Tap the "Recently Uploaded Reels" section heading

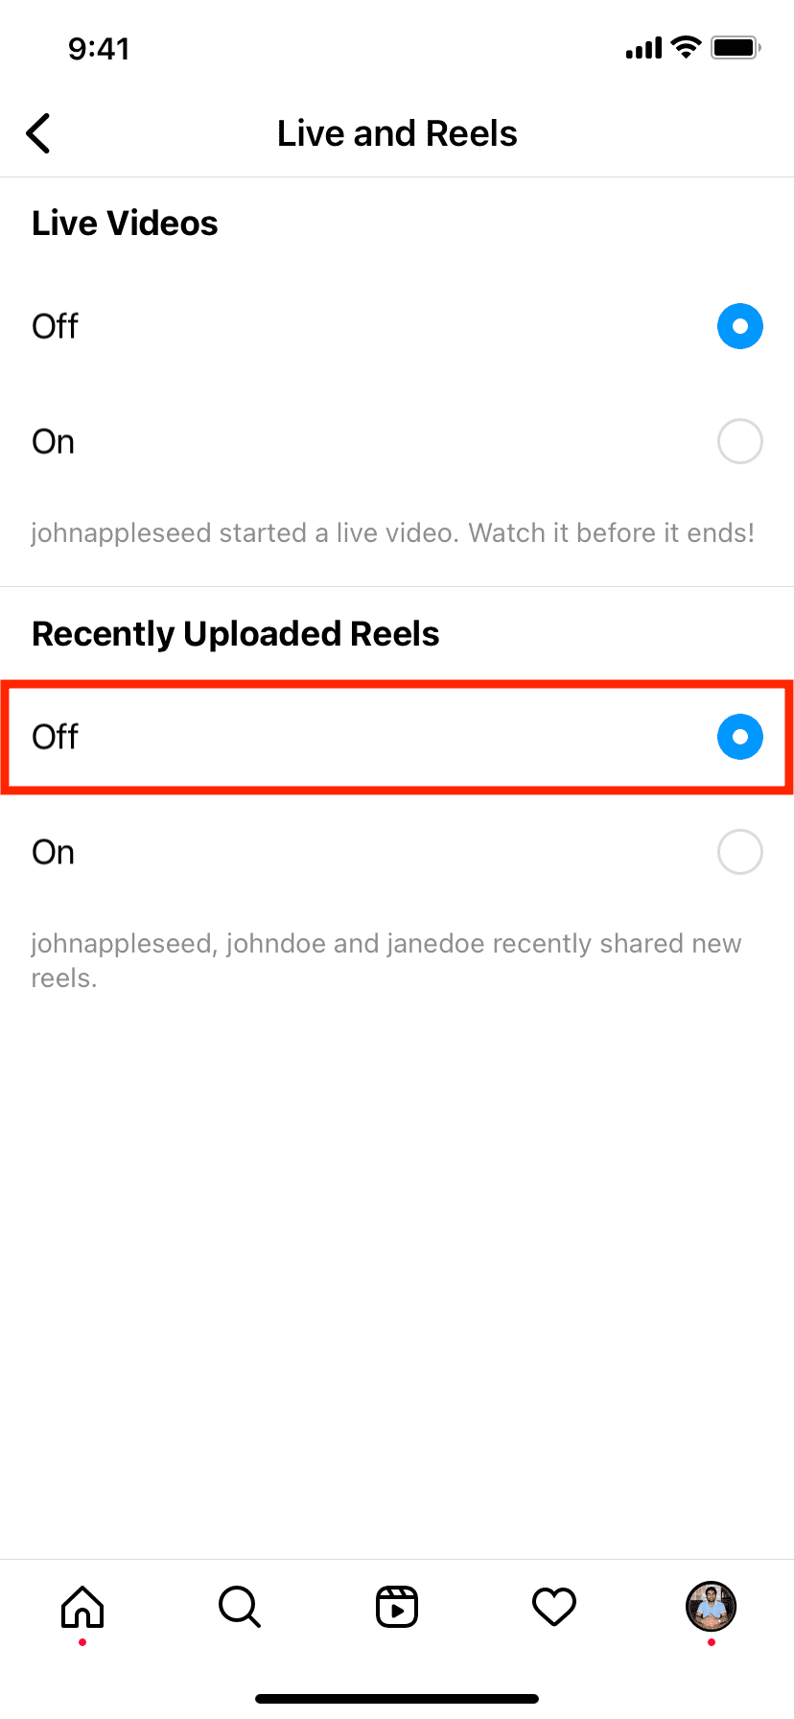coord(236,634)
